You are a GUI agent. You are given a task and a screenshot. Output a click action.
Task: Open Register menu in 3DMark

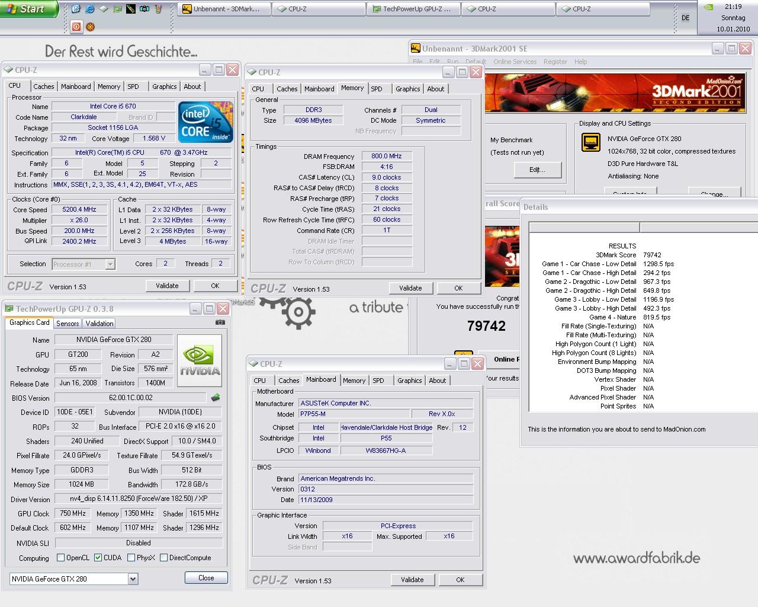[555, 62]
